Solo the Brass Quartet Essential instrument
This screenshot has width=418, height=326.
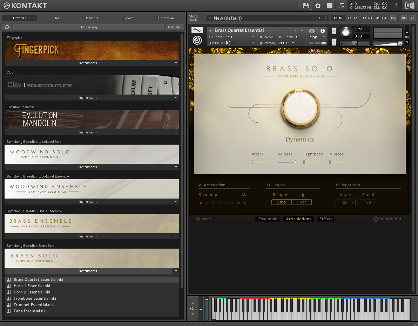334,31
